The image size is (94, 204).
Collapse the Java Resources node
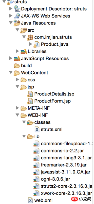11,23
